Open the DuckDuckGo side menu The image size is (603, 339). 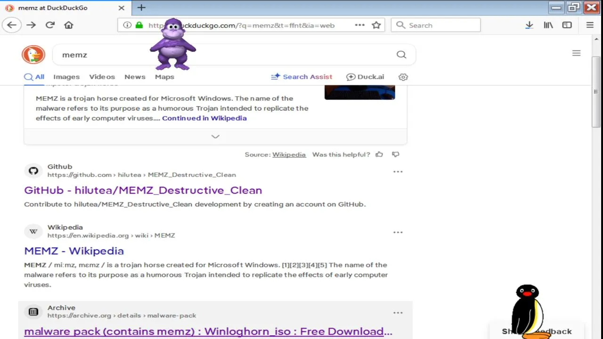[576, 53]
